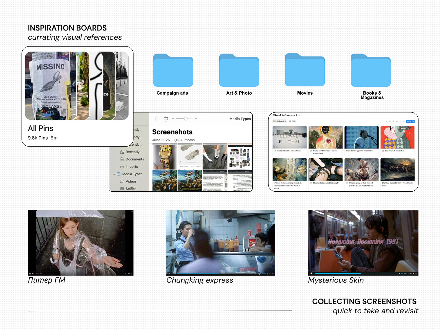Click the Recently item's share icon in sidebar
The width and height of the screenshot is (441, 330).
(x=122, y=152)
